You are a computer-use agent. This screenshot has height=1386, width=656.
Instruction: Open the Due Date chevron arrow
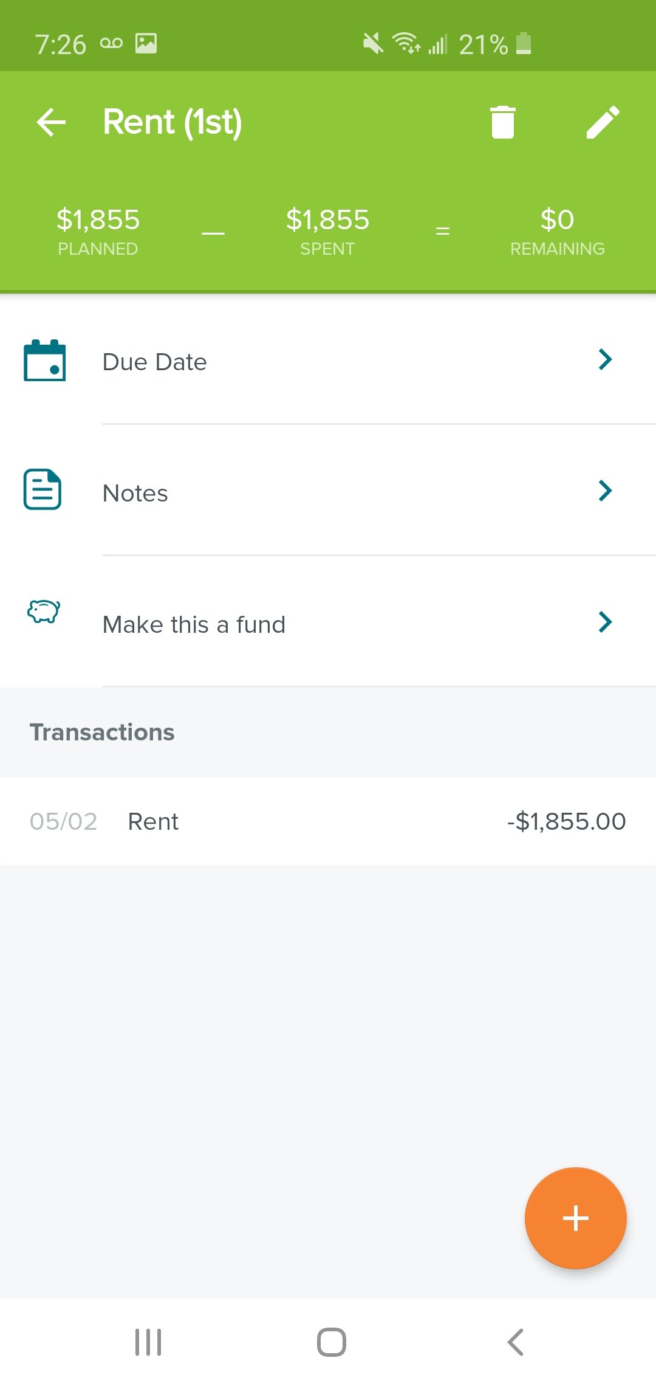(x=605, y=359)
